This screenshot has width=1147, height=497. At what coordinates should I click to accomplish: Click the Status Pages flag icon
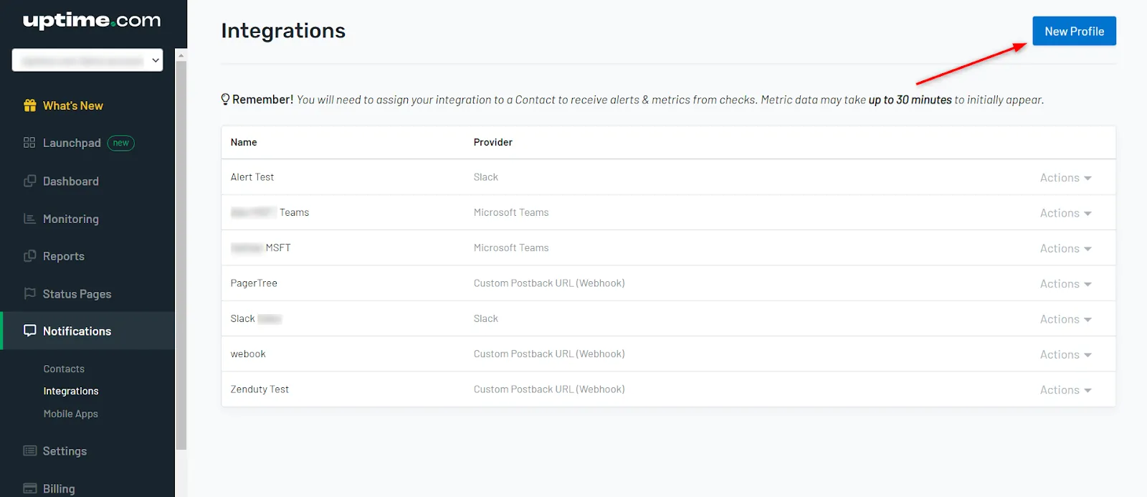tap(29, 293)
